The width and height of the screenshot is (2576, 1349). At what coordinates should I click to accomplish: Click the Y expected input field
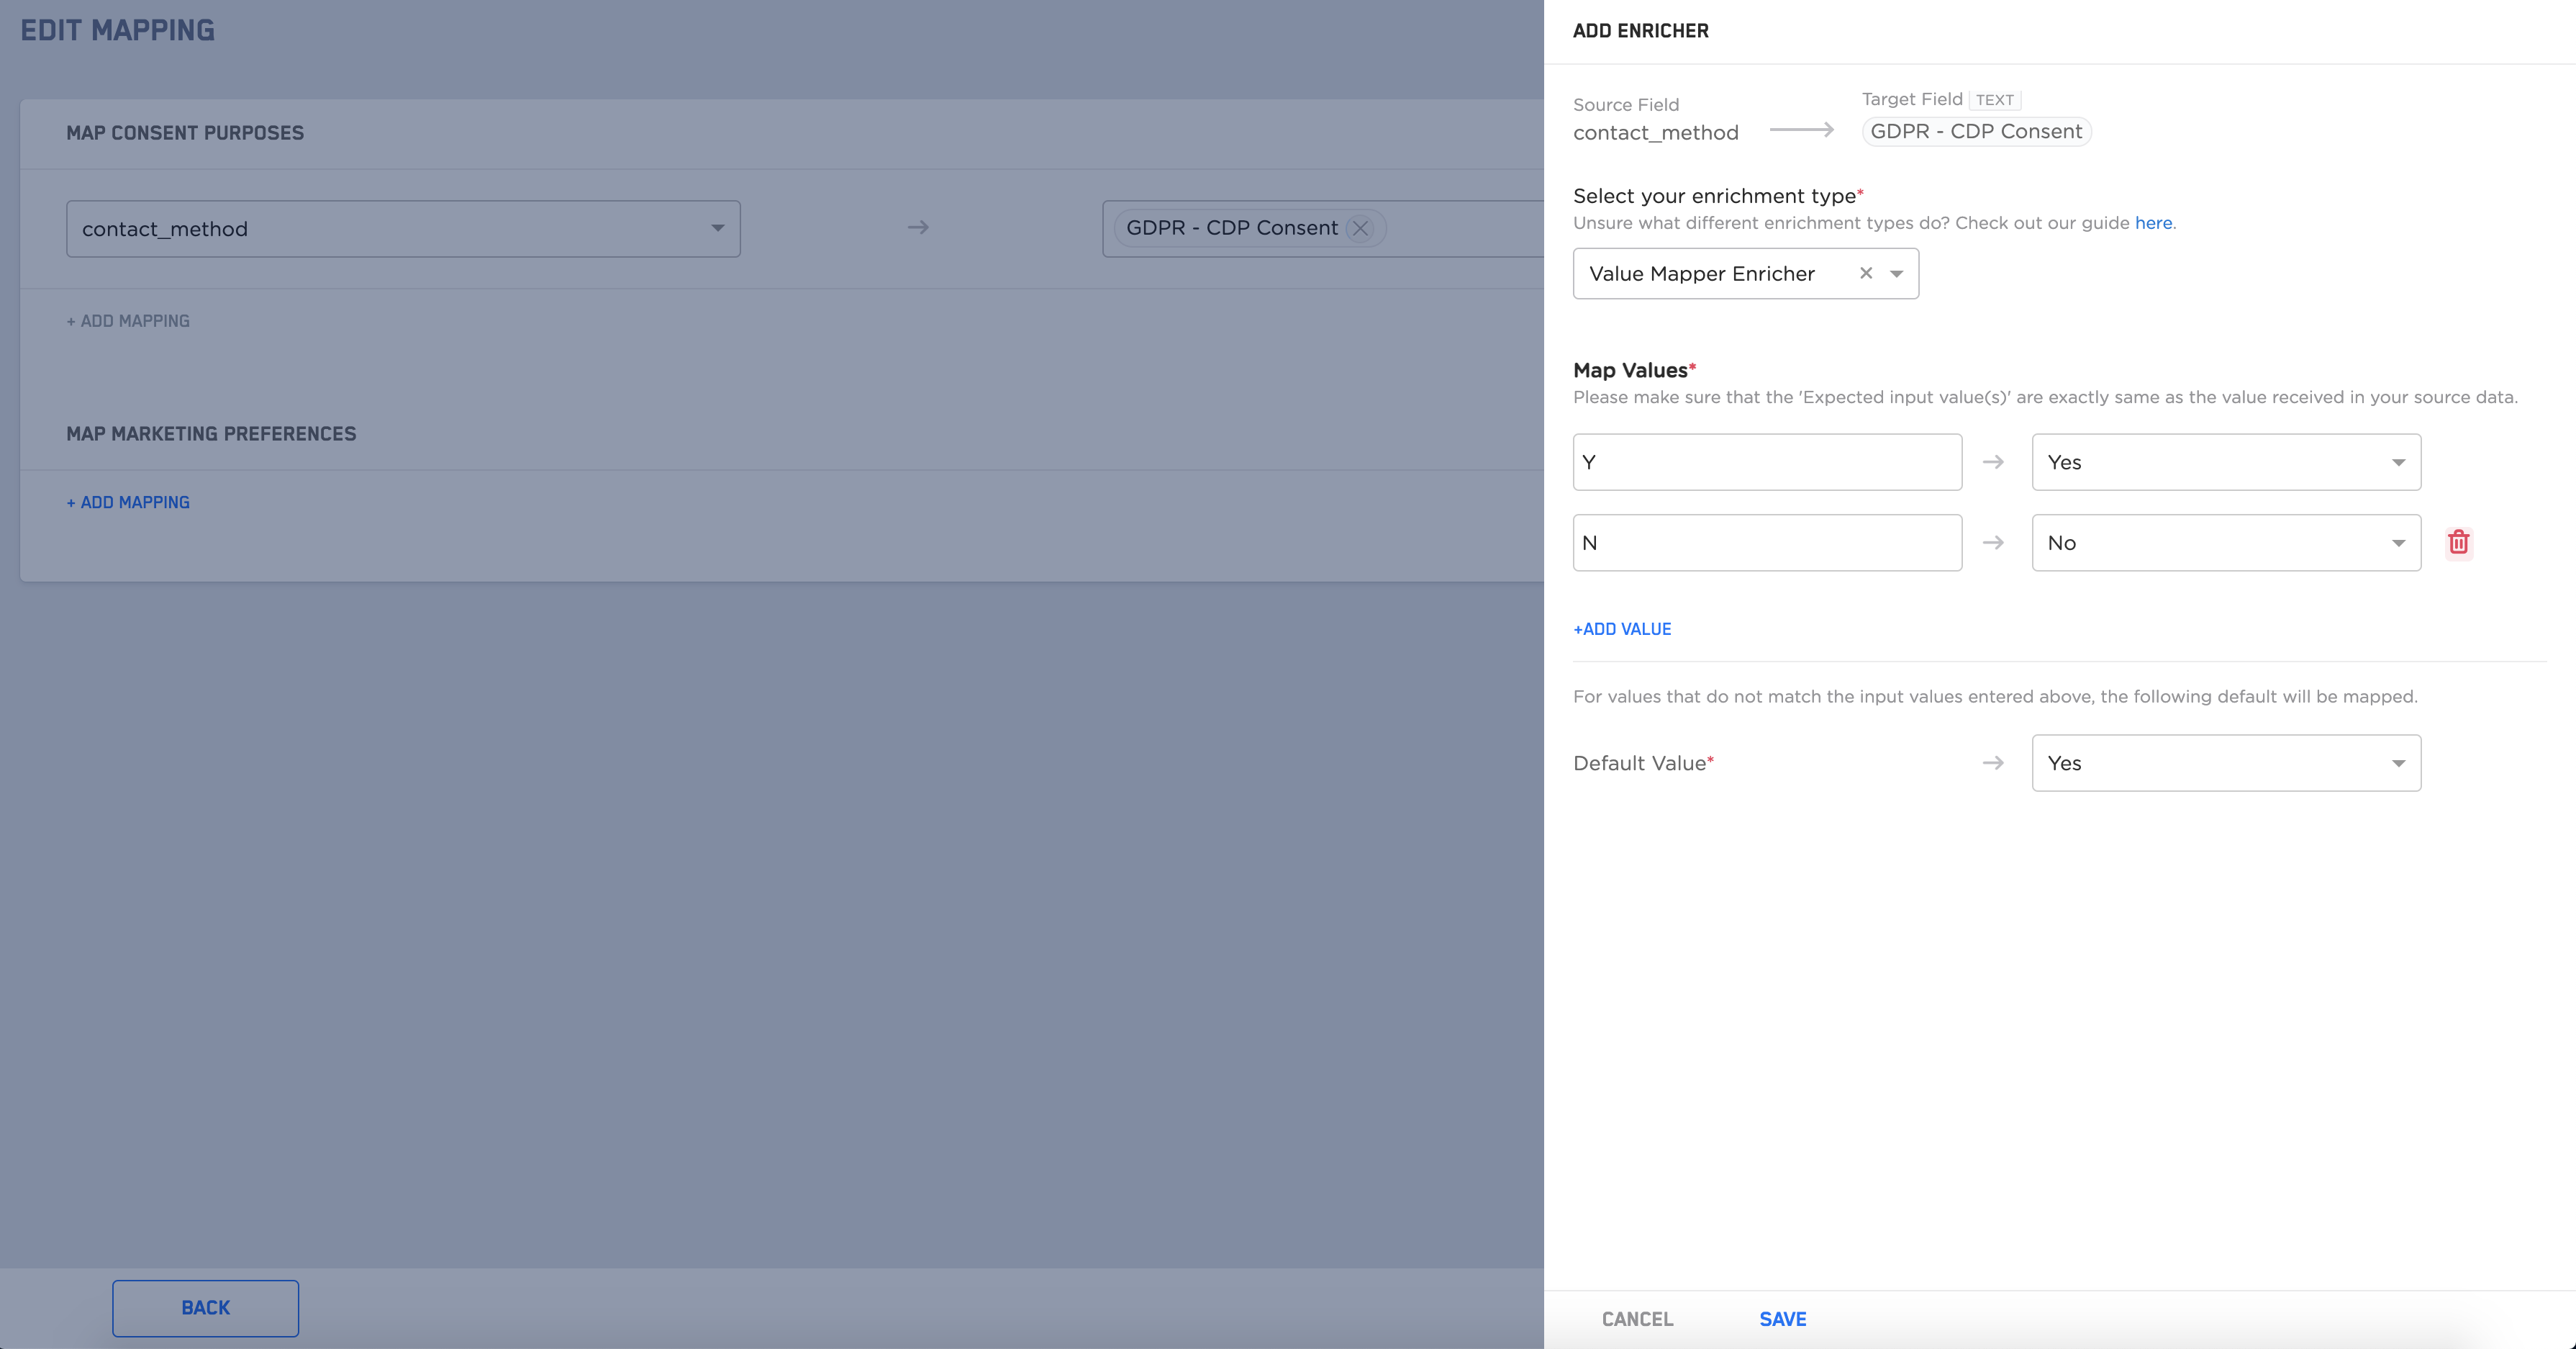pyautogui.click(x=1766, y=462)
